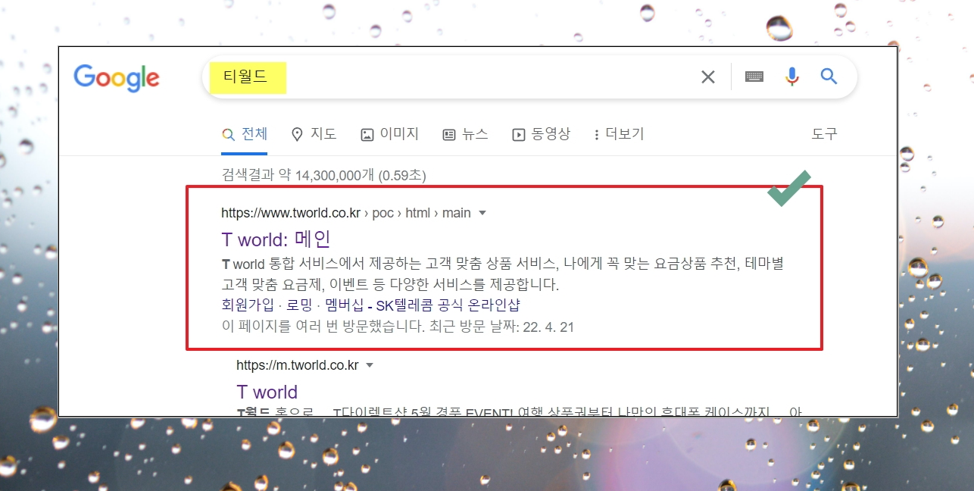The width and height of the screenshot is (974, 491).
Task: Expand the dropdown arrow beside m.tworld.co.kr
Action: click(x=370, y=366)
